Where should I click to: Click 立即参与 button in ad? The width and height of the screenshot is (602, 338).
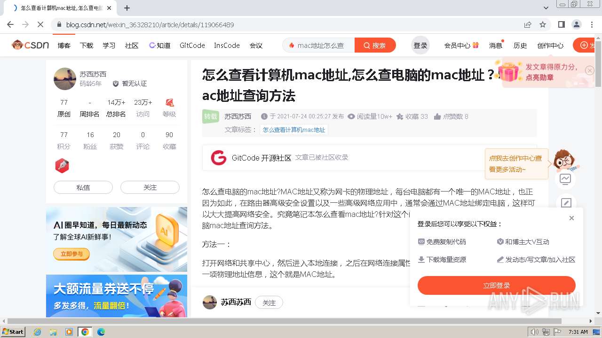(x=71, y=254)
